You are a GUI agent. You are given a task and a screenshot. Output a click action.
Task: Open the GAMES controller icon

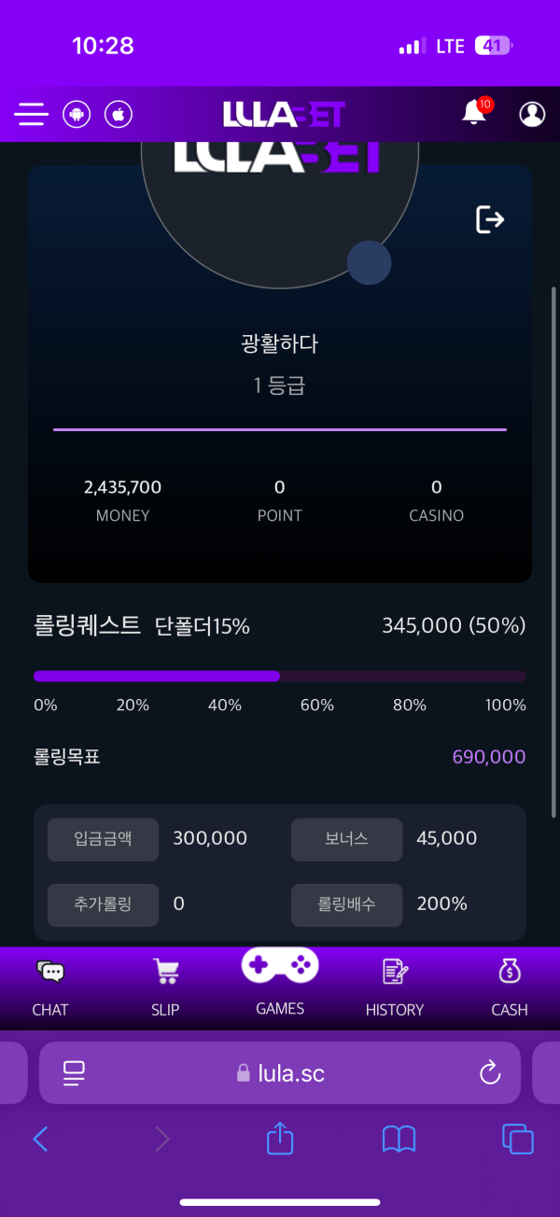pos(280,965)
